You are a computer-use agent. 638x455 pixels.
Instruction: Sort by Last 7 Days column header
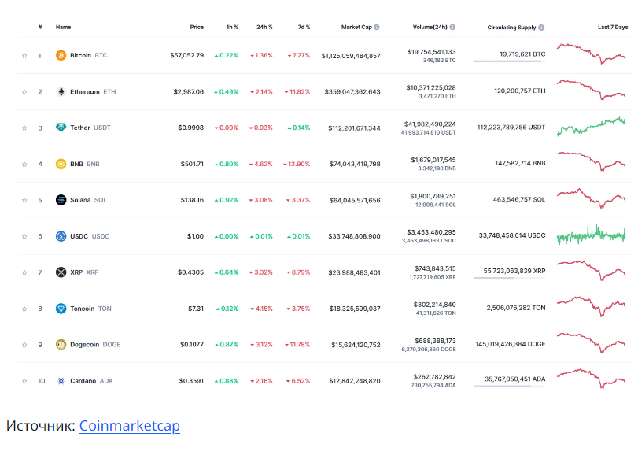tap(613, 28)
